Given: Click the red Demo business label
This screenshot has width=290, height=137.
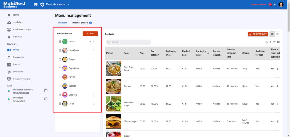Looking at the screenshot, I should pyautogui.click(x=259, y=5).
